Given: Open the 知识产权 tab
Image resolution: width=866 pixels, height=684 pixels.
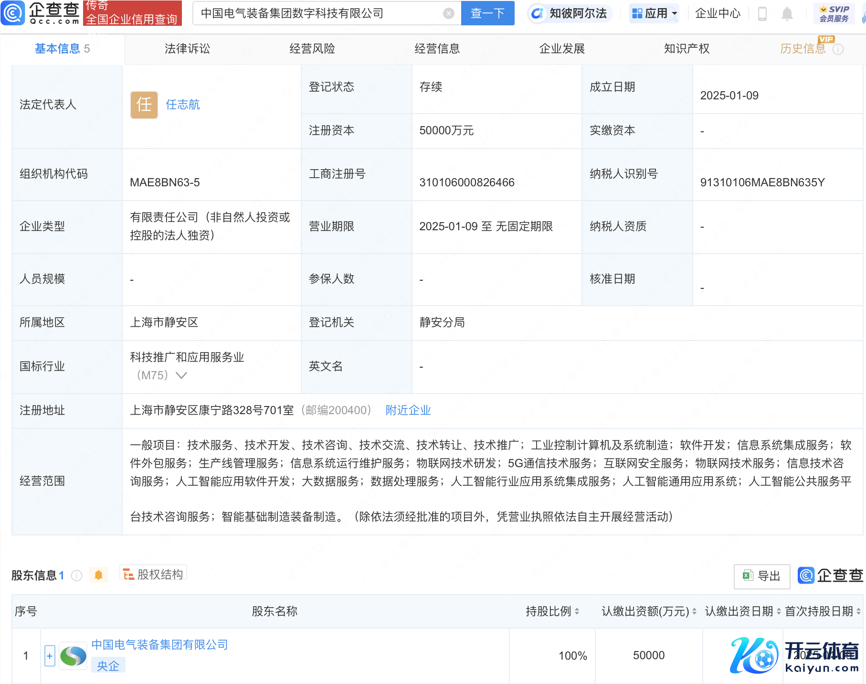Looking at the screenshot, I should click(686, 49).
